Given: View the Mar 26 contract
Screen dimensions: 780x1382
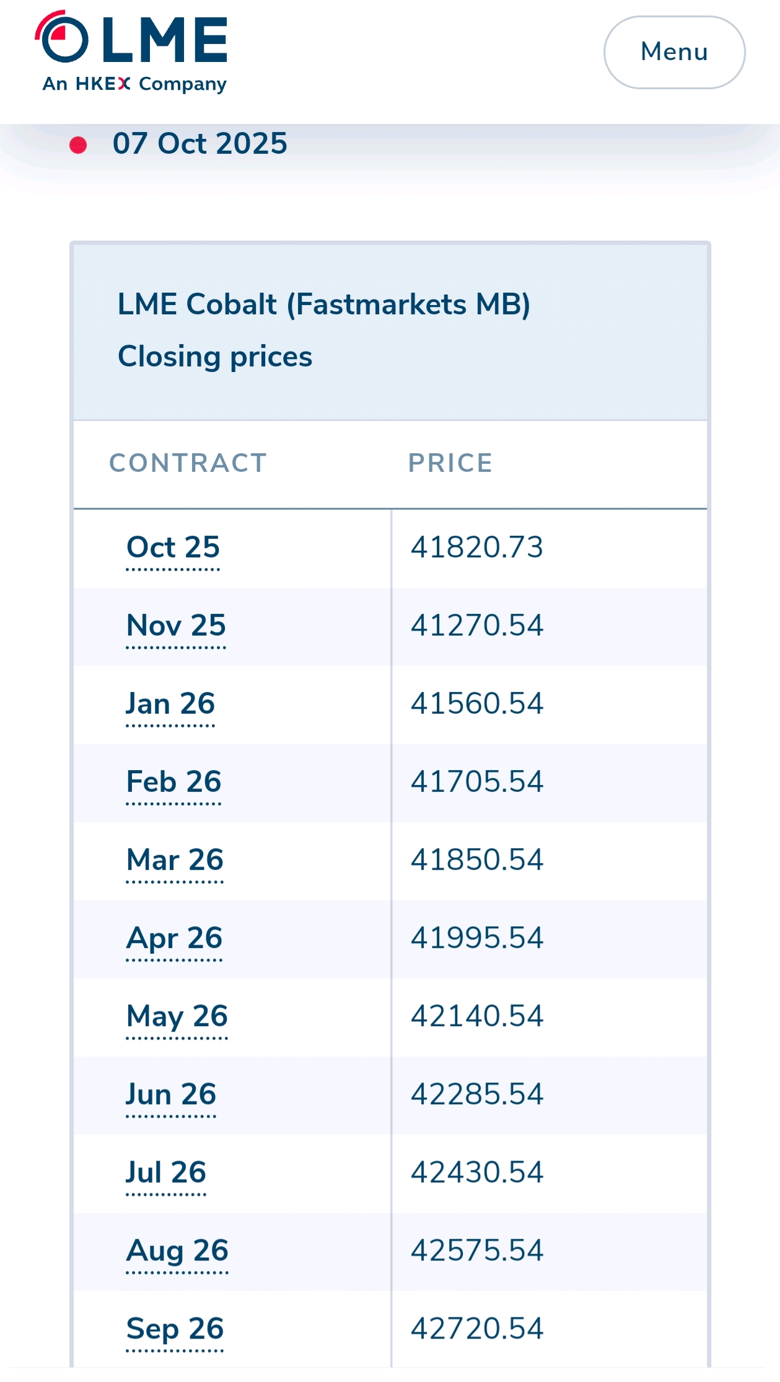Looking at the screenshot, I should point(175,860).
